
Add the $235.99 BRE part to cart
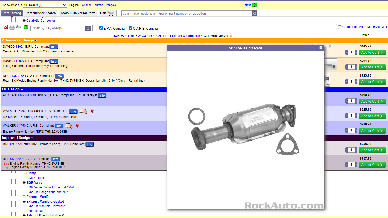pos(372,150)
